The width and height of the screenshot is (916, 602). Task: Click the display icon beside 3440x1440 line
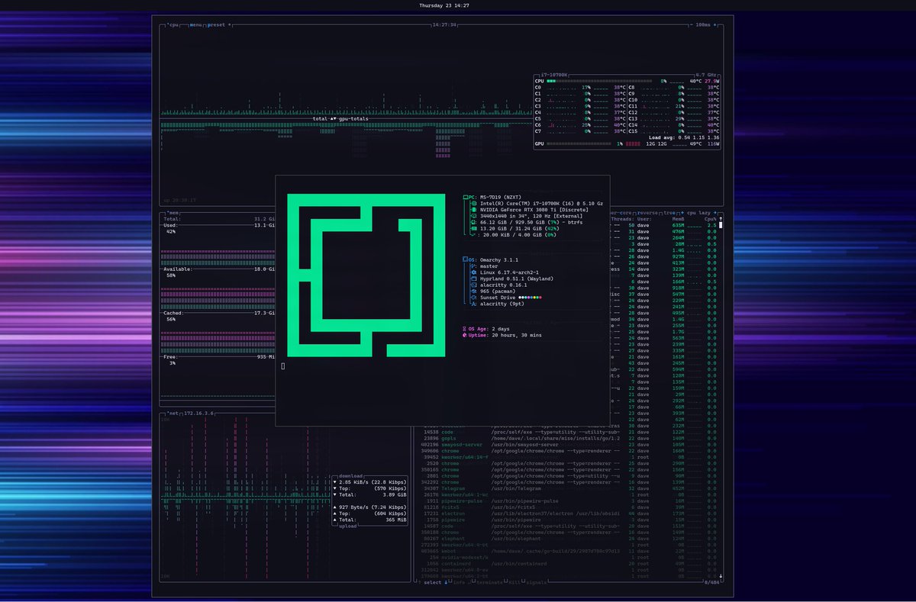(473, 216)
